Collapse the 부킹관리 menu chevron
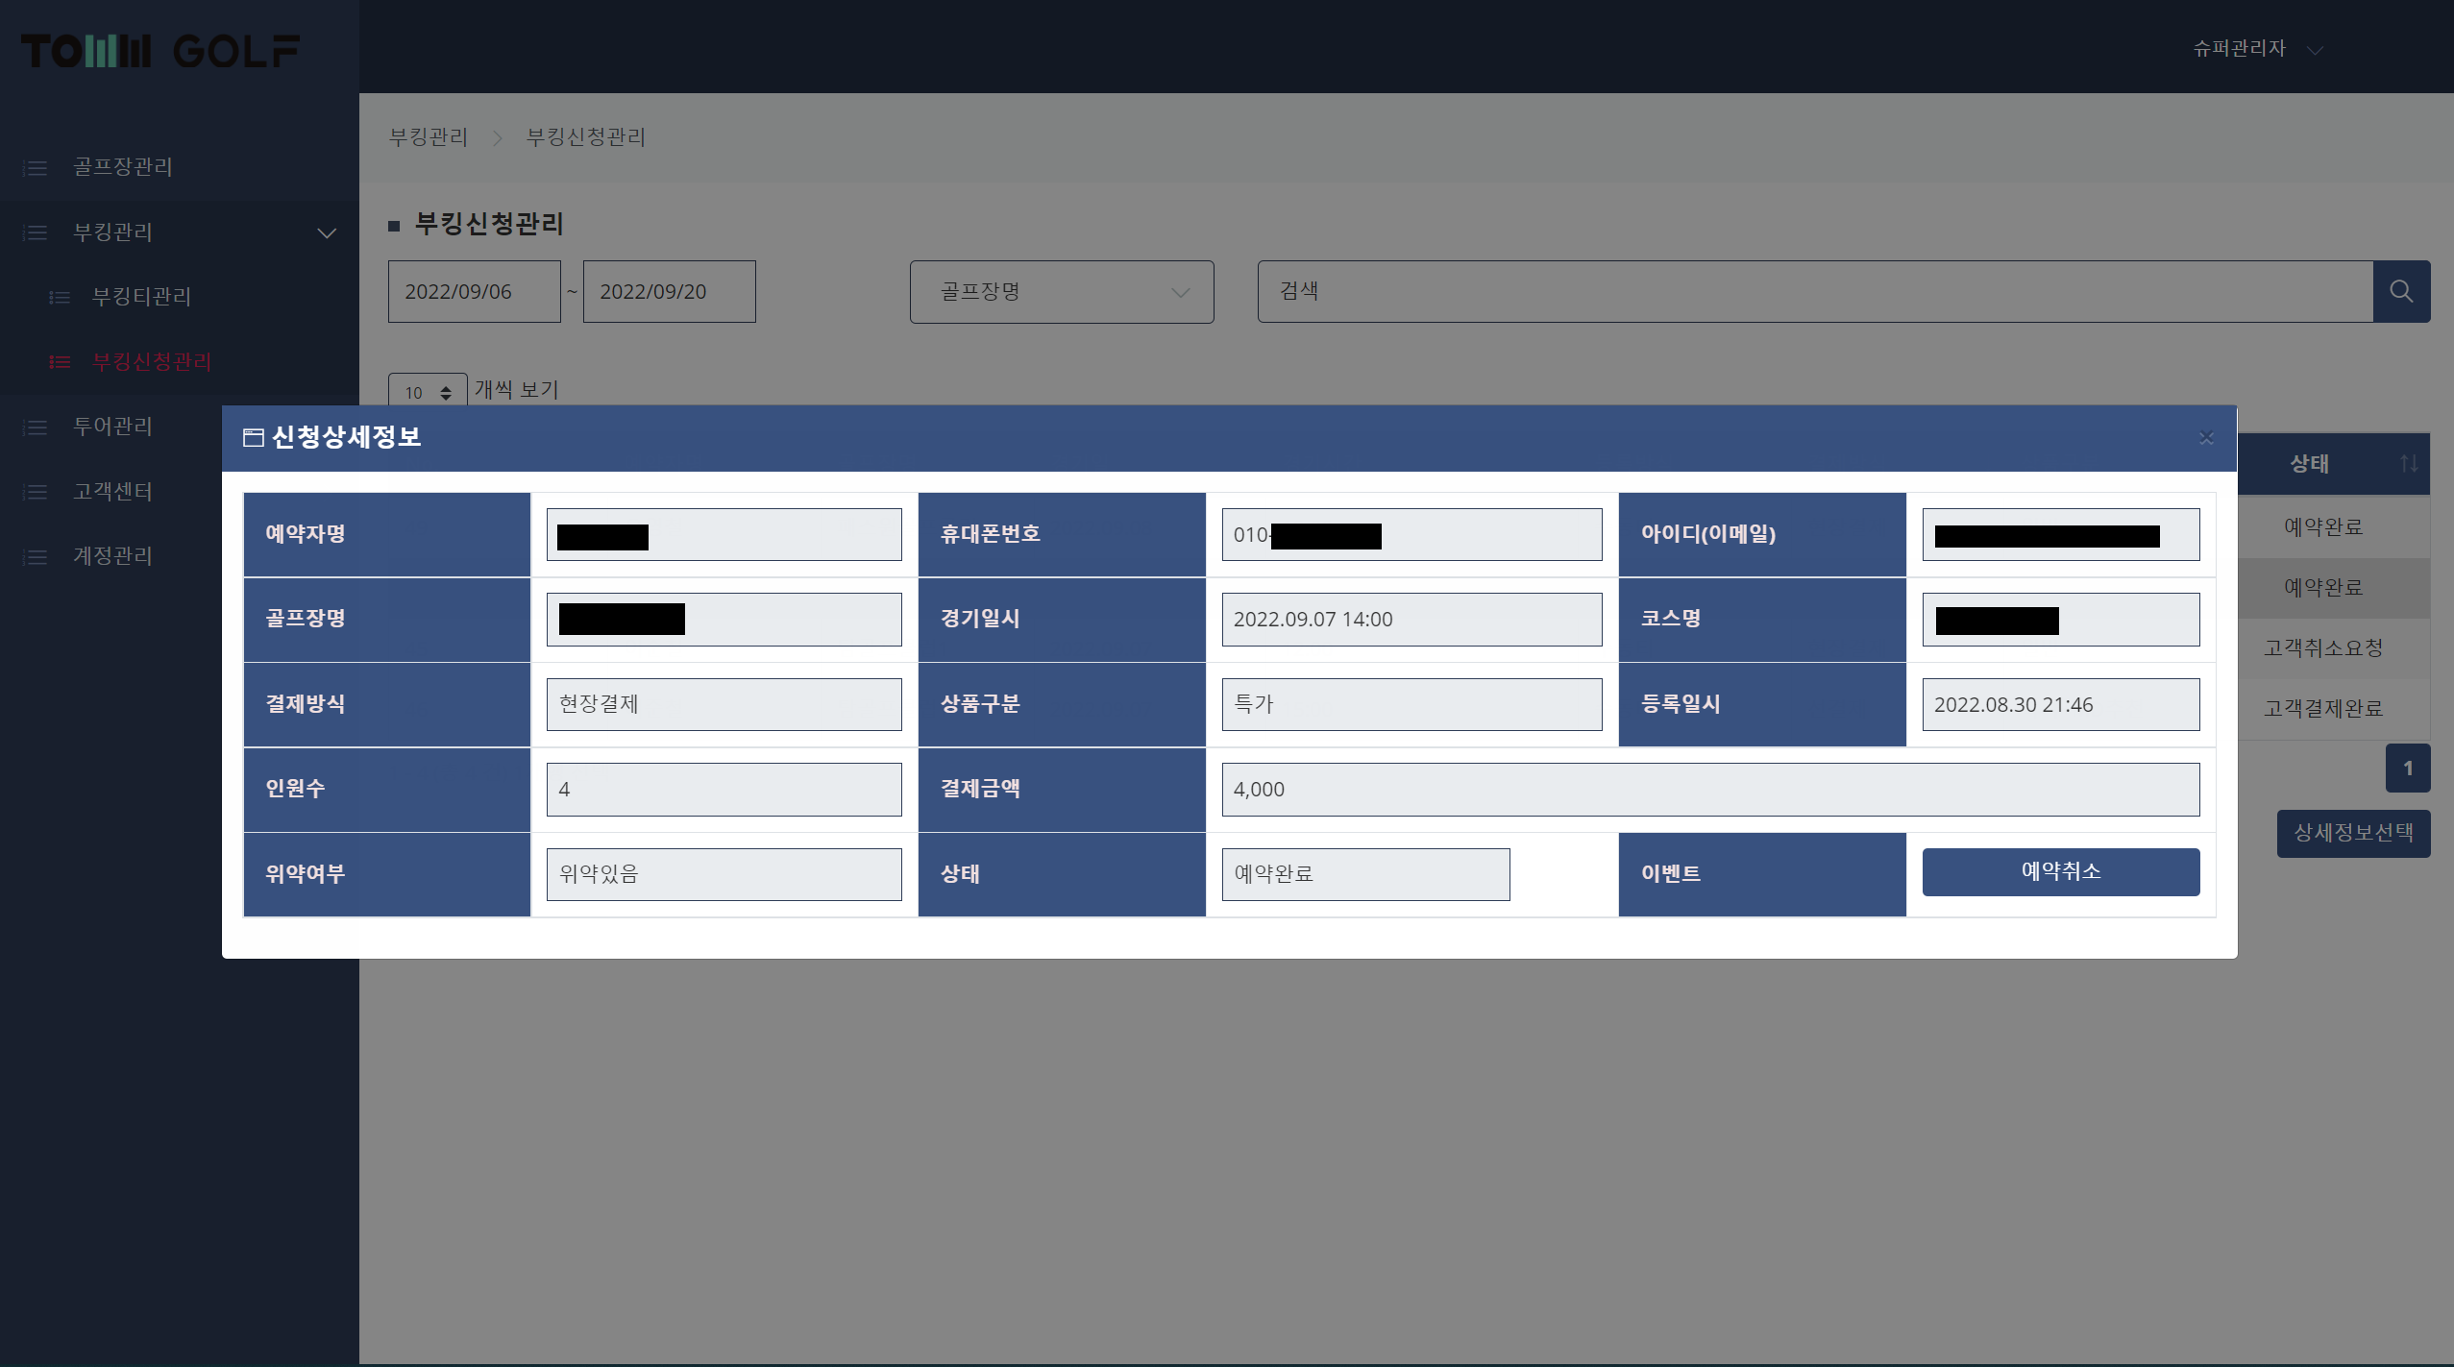Image resolution: width=2454 pixels, height=1367 pixels. (x=327, y=232)
